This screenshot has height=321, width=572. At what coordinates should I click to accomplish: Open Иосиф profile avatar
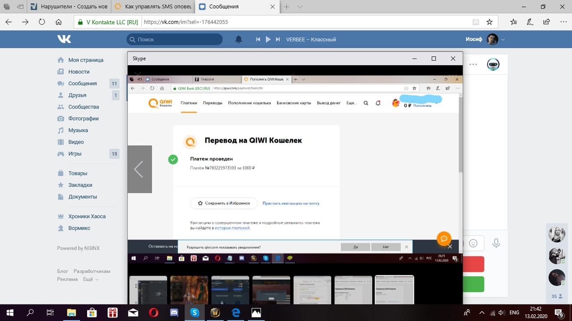(x=492, y=39)
